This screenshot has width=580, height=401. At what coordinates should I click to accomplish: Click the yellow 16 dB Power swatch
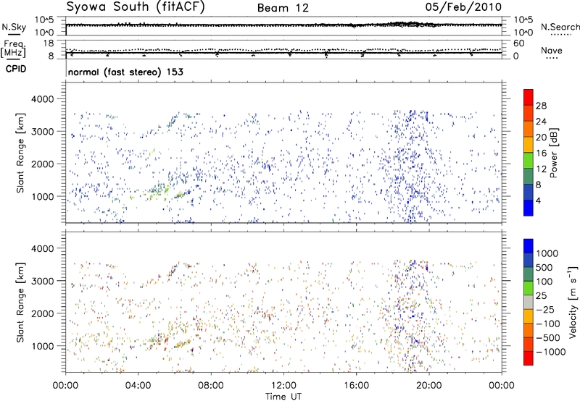coord(529,145)
